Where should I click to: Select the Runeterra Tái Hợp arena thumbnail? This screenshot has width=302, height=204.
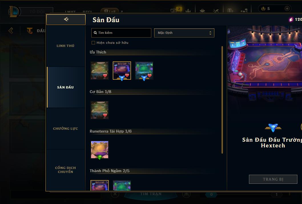coord(100,150)
